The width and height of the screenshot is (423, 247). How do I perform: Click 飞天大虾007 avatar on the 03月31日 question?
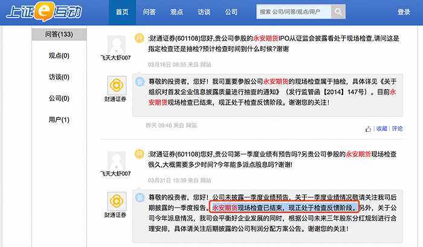pyautogui.click(x=117, y=161)
